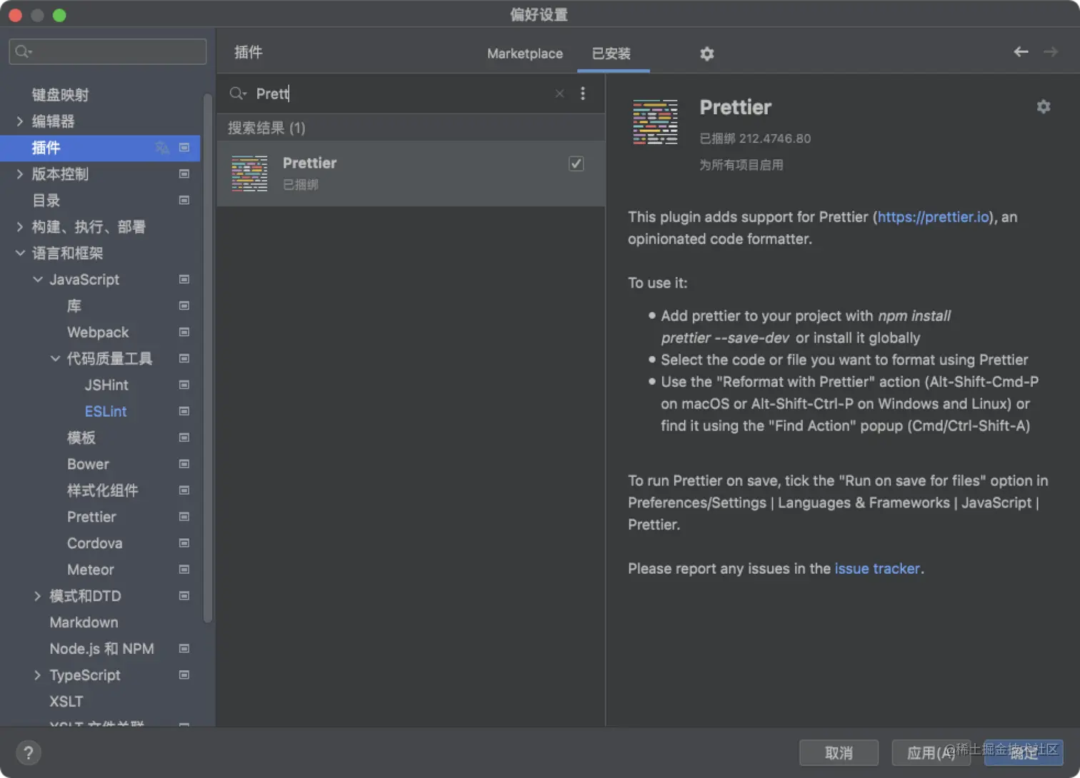Click the 确定 button

(x=1024, y=752)
